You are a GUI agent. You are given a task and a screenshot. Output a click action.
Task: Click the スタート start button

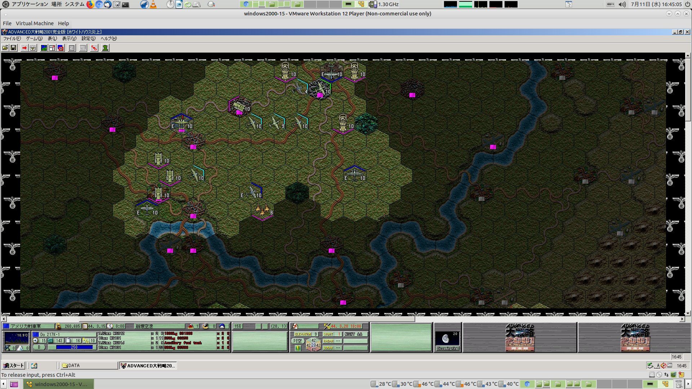(x=14, y=366)
